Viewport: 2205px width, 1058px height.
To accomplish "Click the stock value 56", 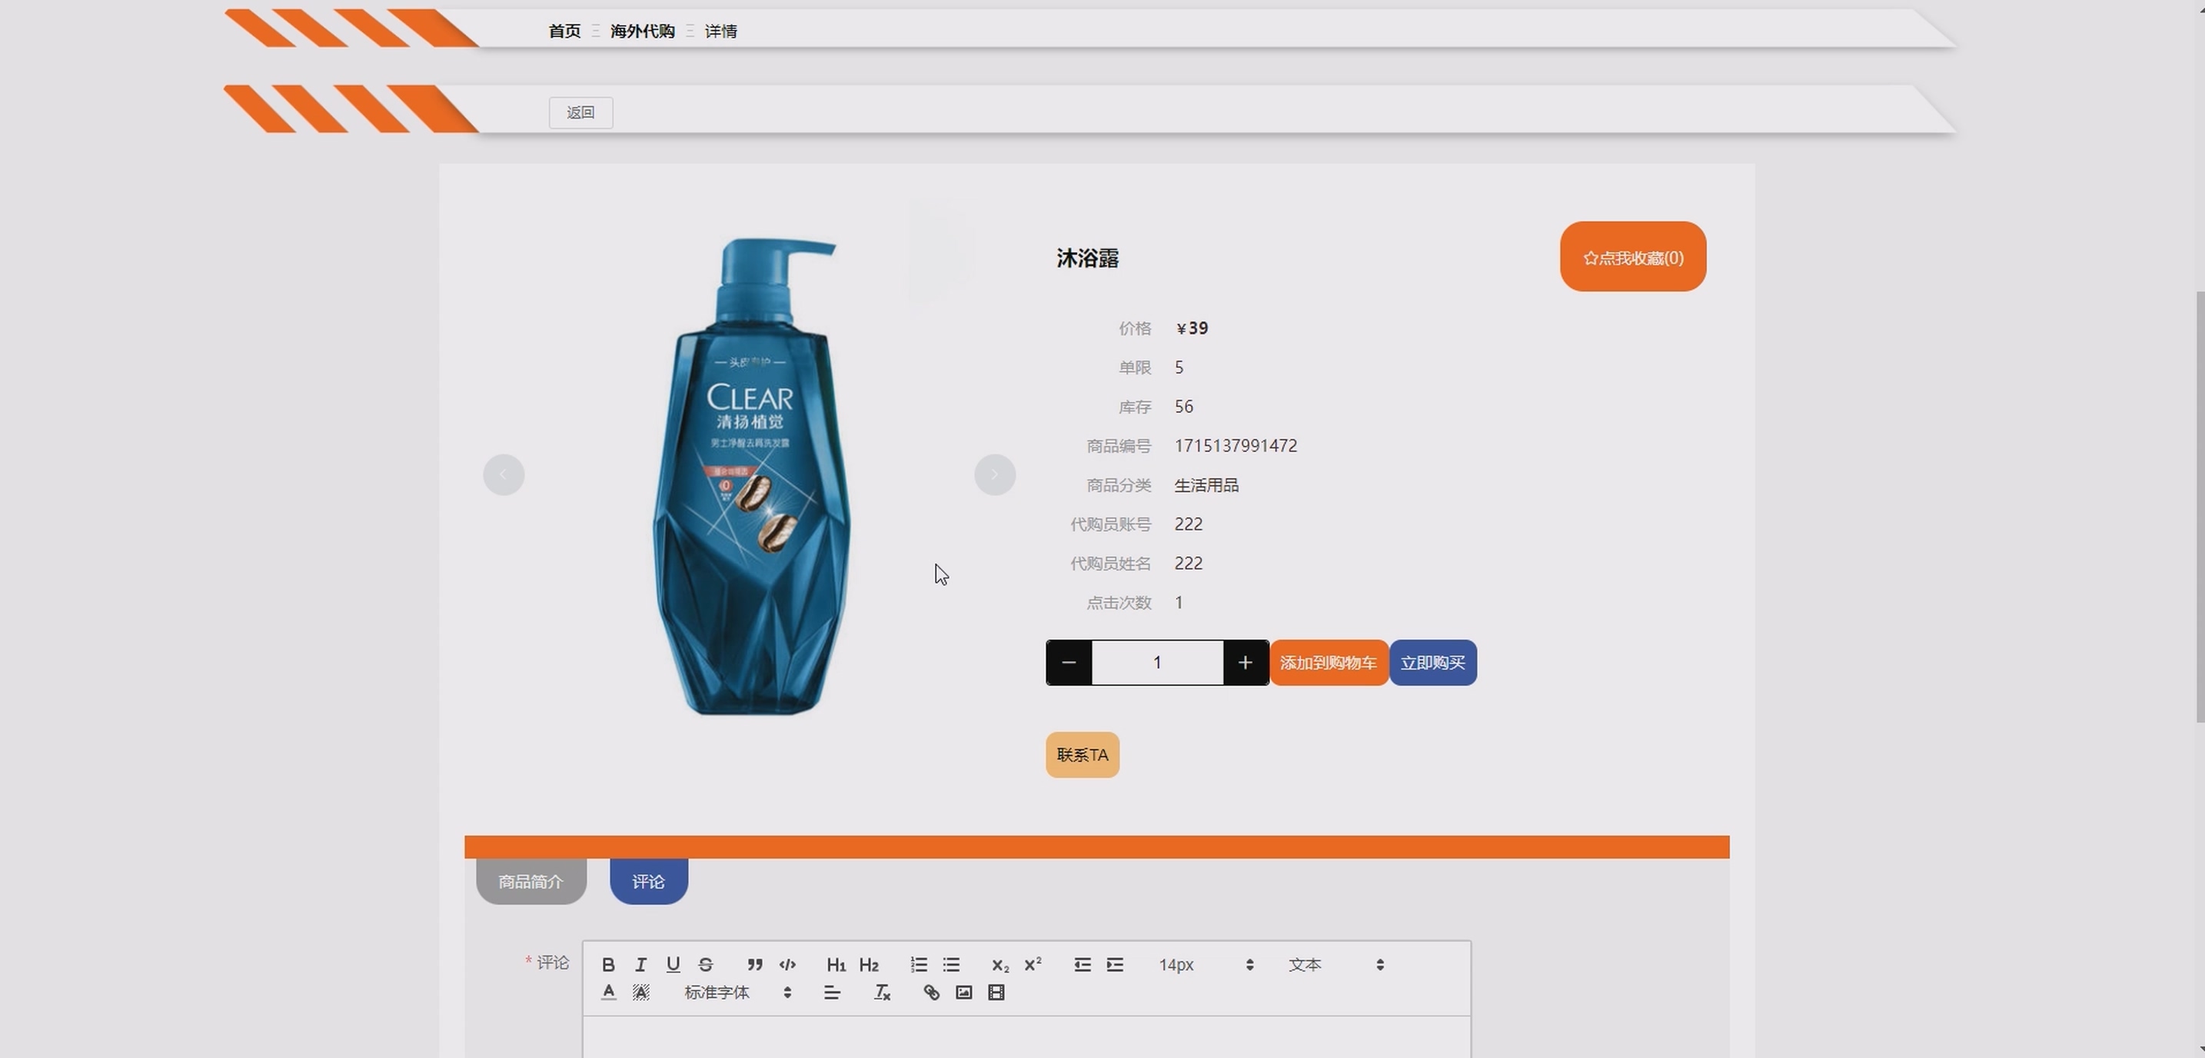I will point(1184,407).
